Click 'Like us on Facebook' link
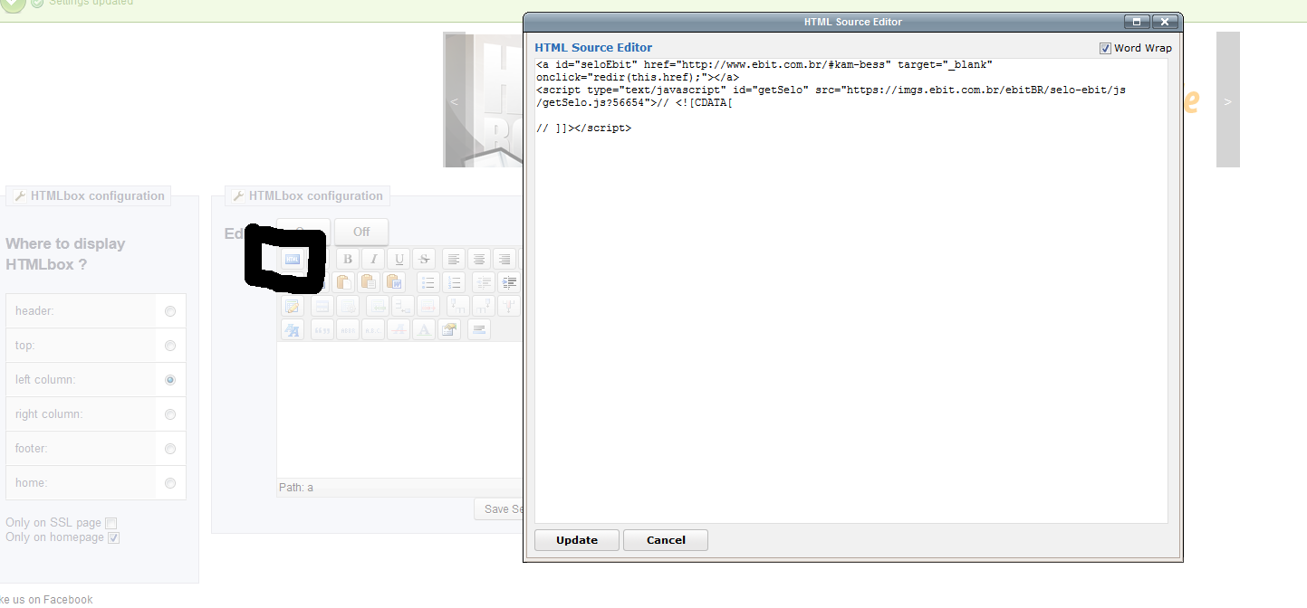The height and width of the screenshot is (608, 1307). 46,599
